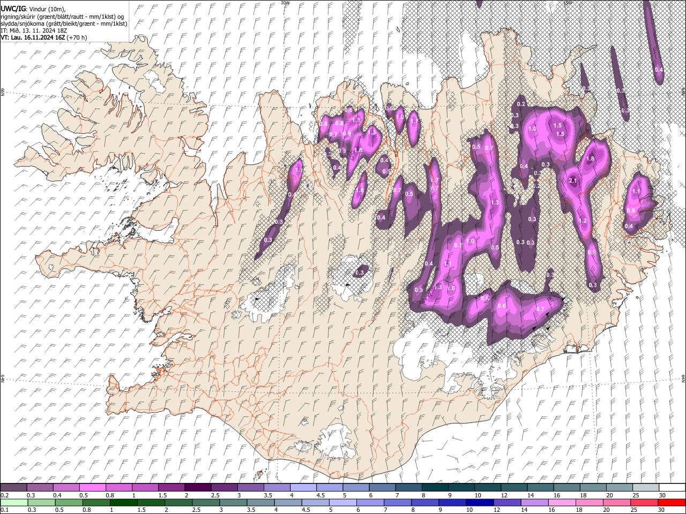
Task: Pick the light purple 14 swatch, lower legend row
Action: click(x=534, y=502)
